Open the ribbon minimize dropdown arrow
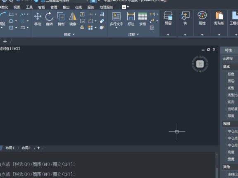 (x=128, y=7)
